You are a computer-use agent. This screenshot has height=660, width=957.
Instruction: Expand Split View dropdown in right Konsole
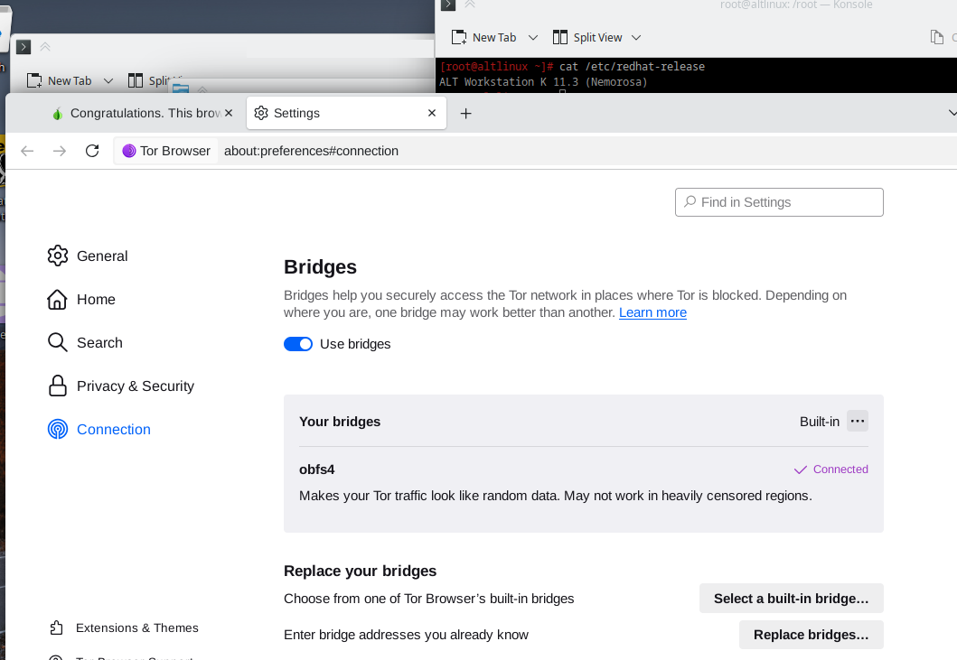pyautogui.click(x=636, y=38)
